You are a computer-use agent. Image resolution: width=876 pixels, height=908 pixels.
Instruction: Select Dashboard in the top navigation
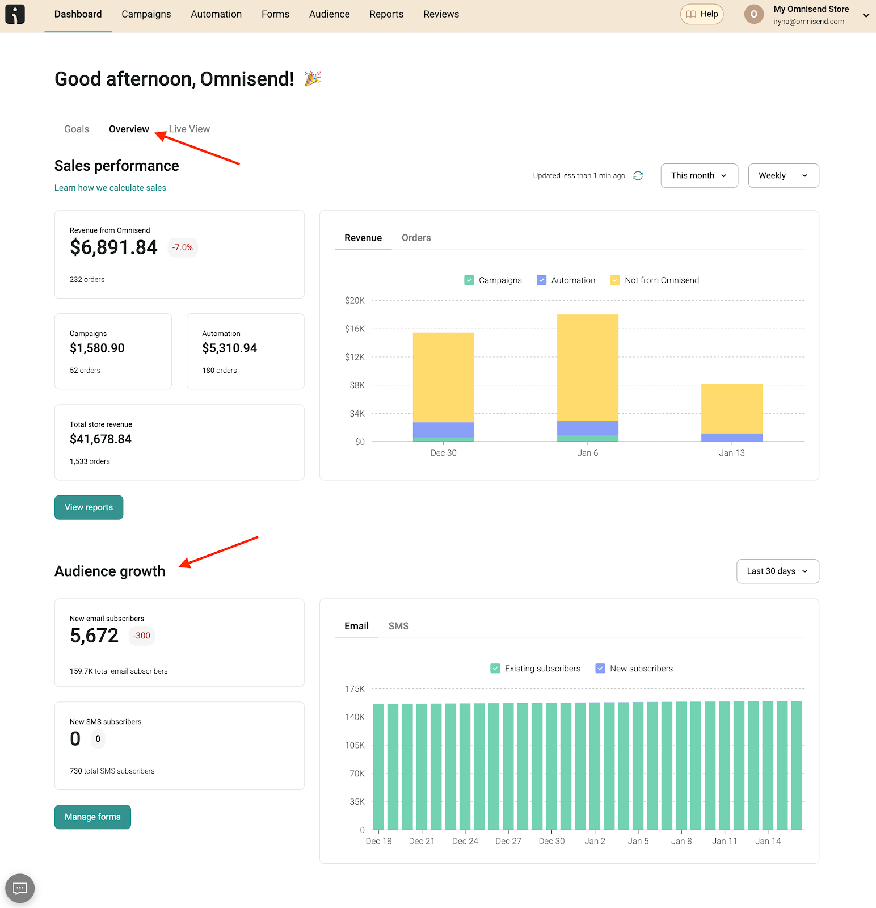coord(78,14)
